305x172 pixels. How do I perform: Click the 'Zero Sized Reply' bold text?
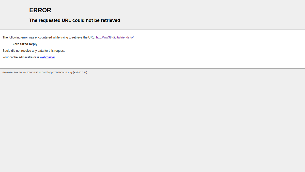25,44
